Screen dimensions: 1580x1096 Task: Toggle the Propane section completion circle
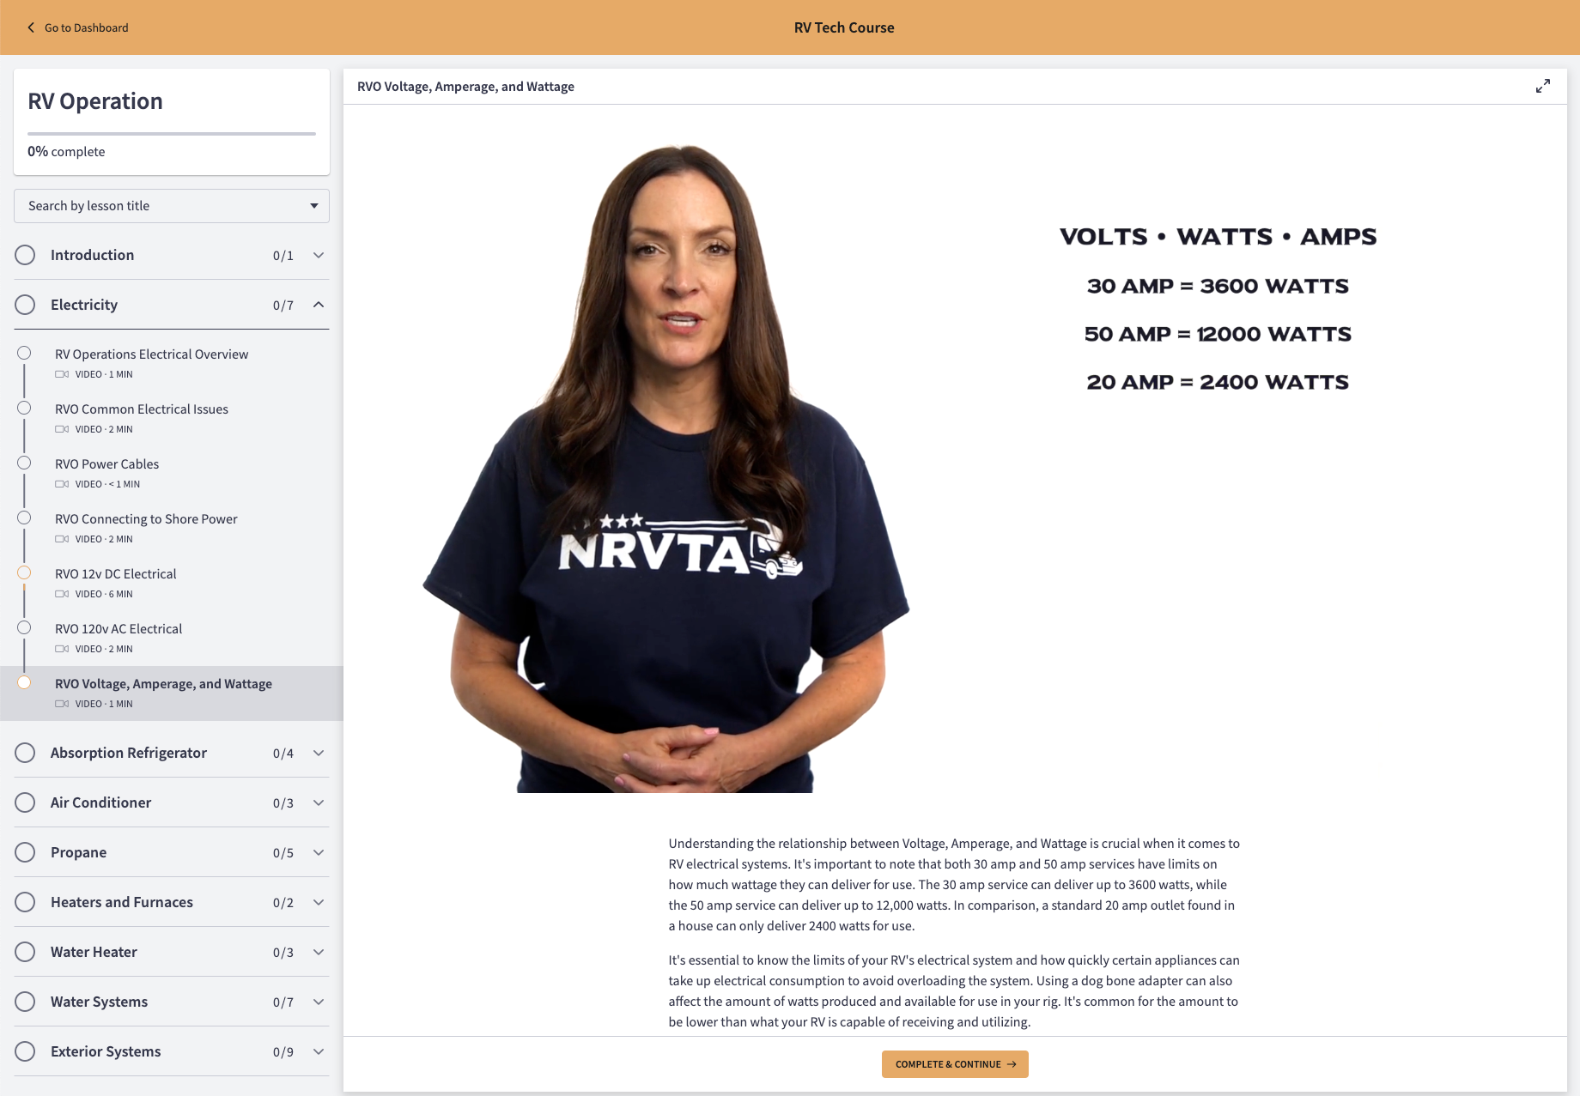pyautogui.click(x=25, y=852)
